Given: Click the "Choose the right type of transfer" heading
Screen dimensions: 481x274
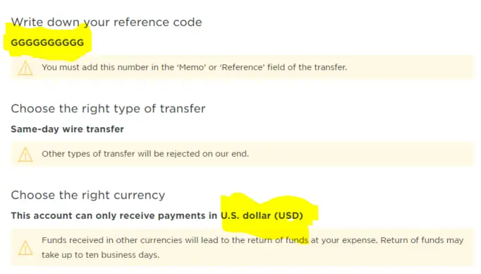Looking at the screenshot, I should (108, 109).
